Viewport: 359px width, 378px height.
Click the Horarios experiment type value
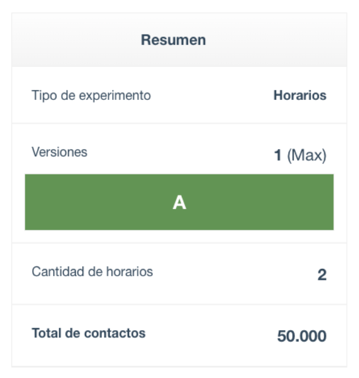300,96
